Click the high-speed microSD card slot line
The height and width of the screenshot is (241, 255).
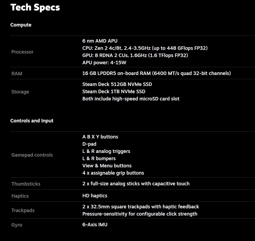coord(131,99)
